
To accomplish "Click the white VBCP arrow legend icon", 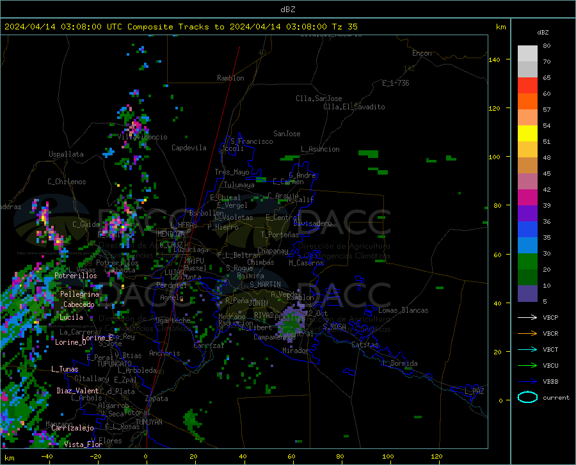I will [x=527, y=317].
